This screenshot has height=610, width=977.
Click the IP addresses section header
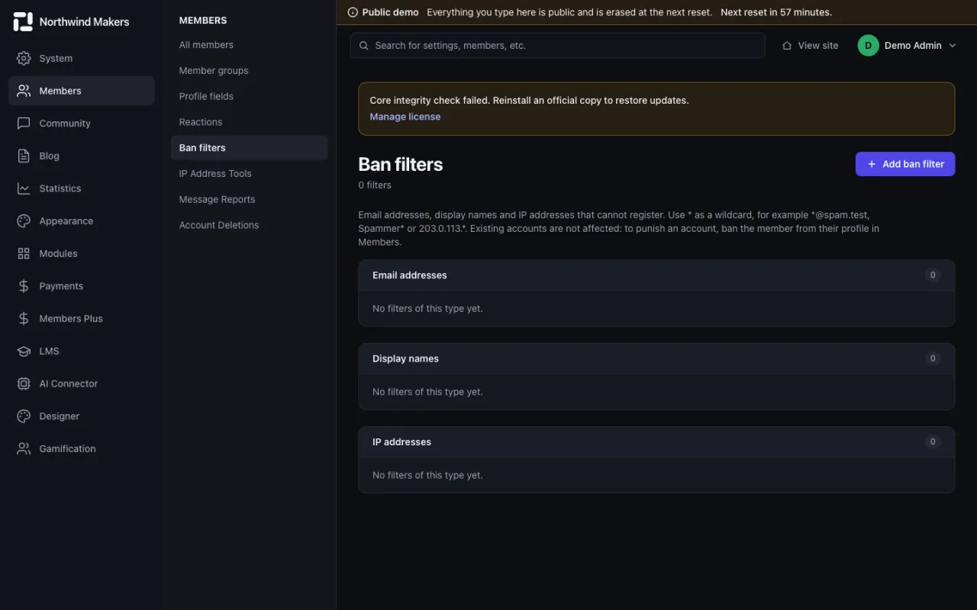(x=656, y=442)
